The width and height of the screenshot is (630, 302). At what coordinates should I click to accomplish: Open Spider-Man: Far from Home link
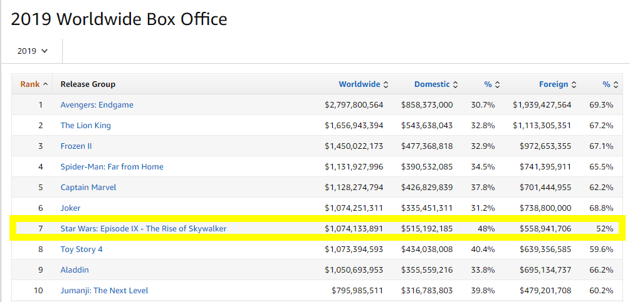click(x=112, y=166)
